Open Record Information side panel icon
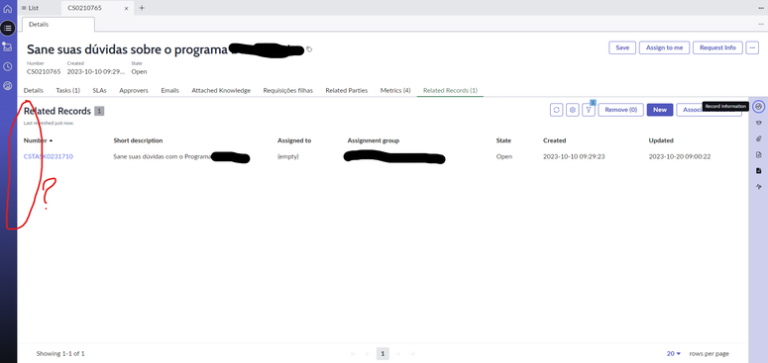 pyautogui.click(x=758, y=107)
